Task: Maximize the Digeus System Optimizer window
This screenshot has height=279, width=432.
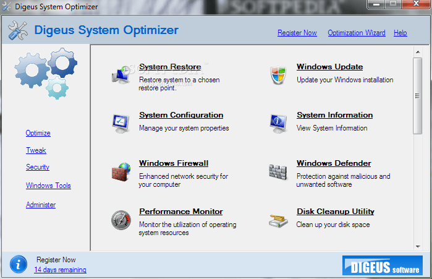Action: tap(393, 4)
